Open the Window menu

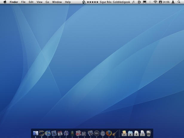[57, 2]
